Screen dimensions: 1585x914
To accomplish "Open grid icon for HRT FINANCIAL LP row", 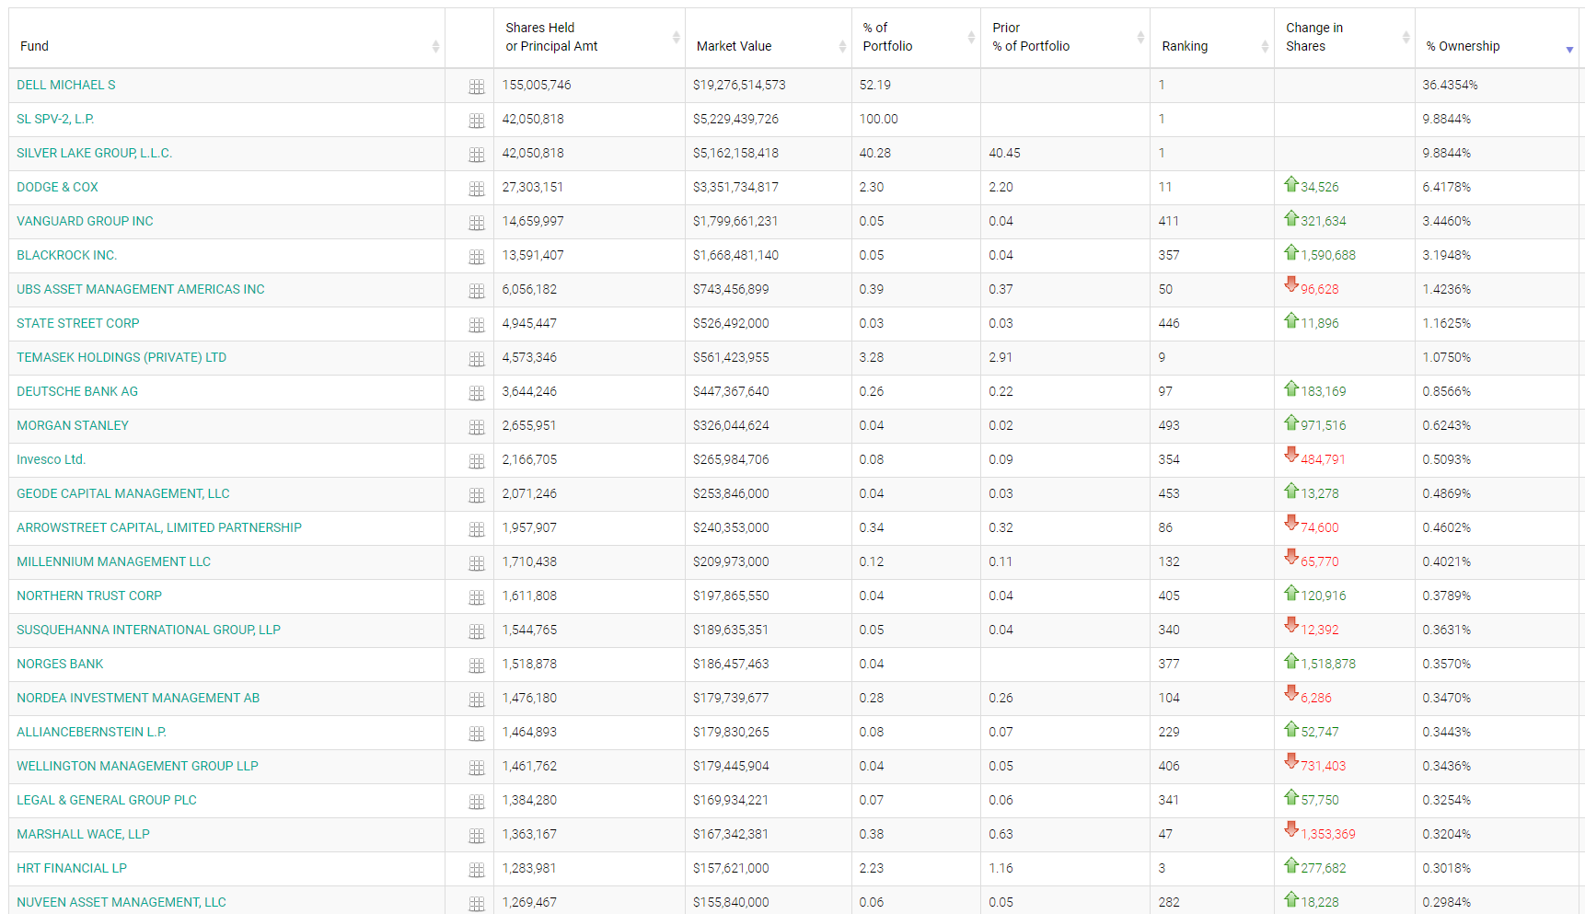I will click(x=476, y=870).
